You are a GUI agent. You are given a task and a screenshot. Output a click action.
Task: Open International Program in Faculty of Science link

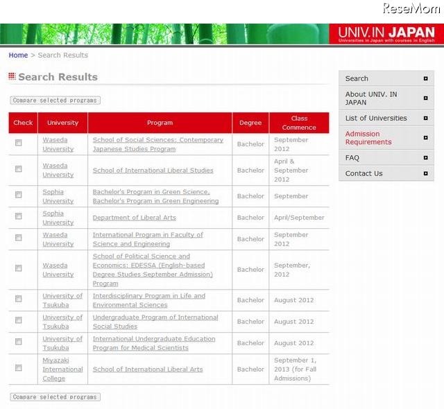(148, 239)
